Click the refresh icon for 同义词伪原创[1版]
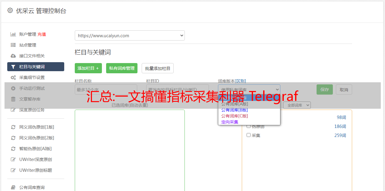 [x=13, y=127]
